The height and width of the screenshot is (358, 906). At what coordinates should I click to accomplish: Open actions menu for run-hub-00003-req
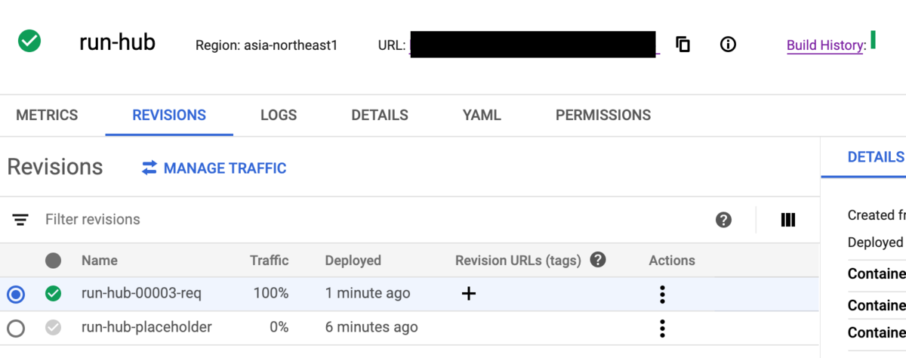(662, 294)
